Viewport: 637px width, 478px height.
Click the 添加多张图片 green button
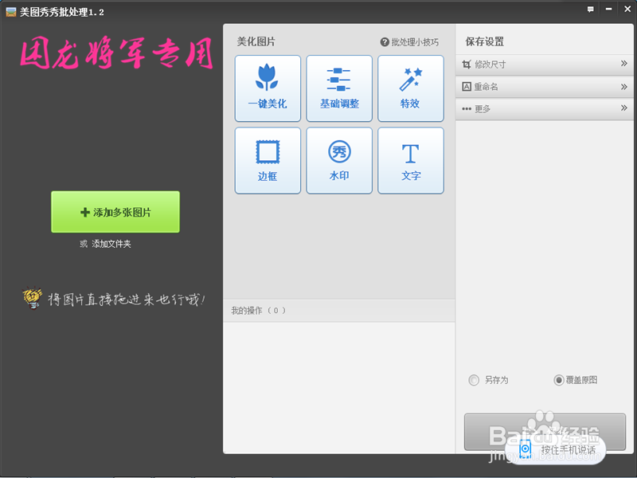click(115, 212)
